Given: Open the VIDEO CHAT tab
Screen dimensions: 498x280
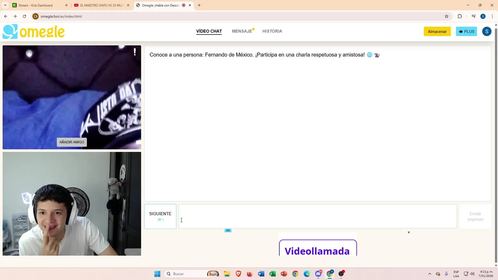Looking at the screenshot, I should click(x=209, y=31).
